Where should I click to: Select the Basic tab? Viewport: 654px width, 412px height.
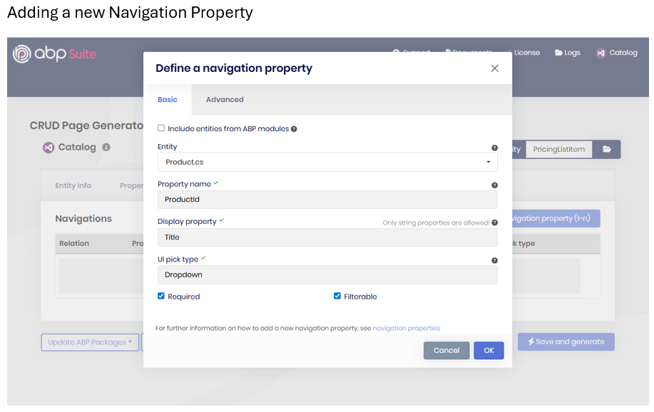(x=168, y=100)
